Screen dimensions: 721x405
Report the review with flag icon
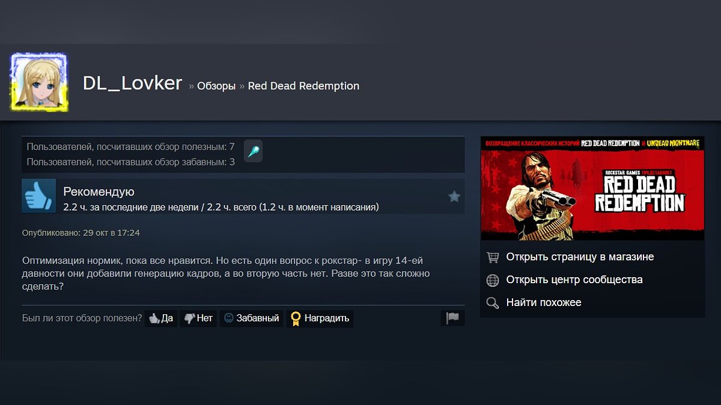click(452, 318)
